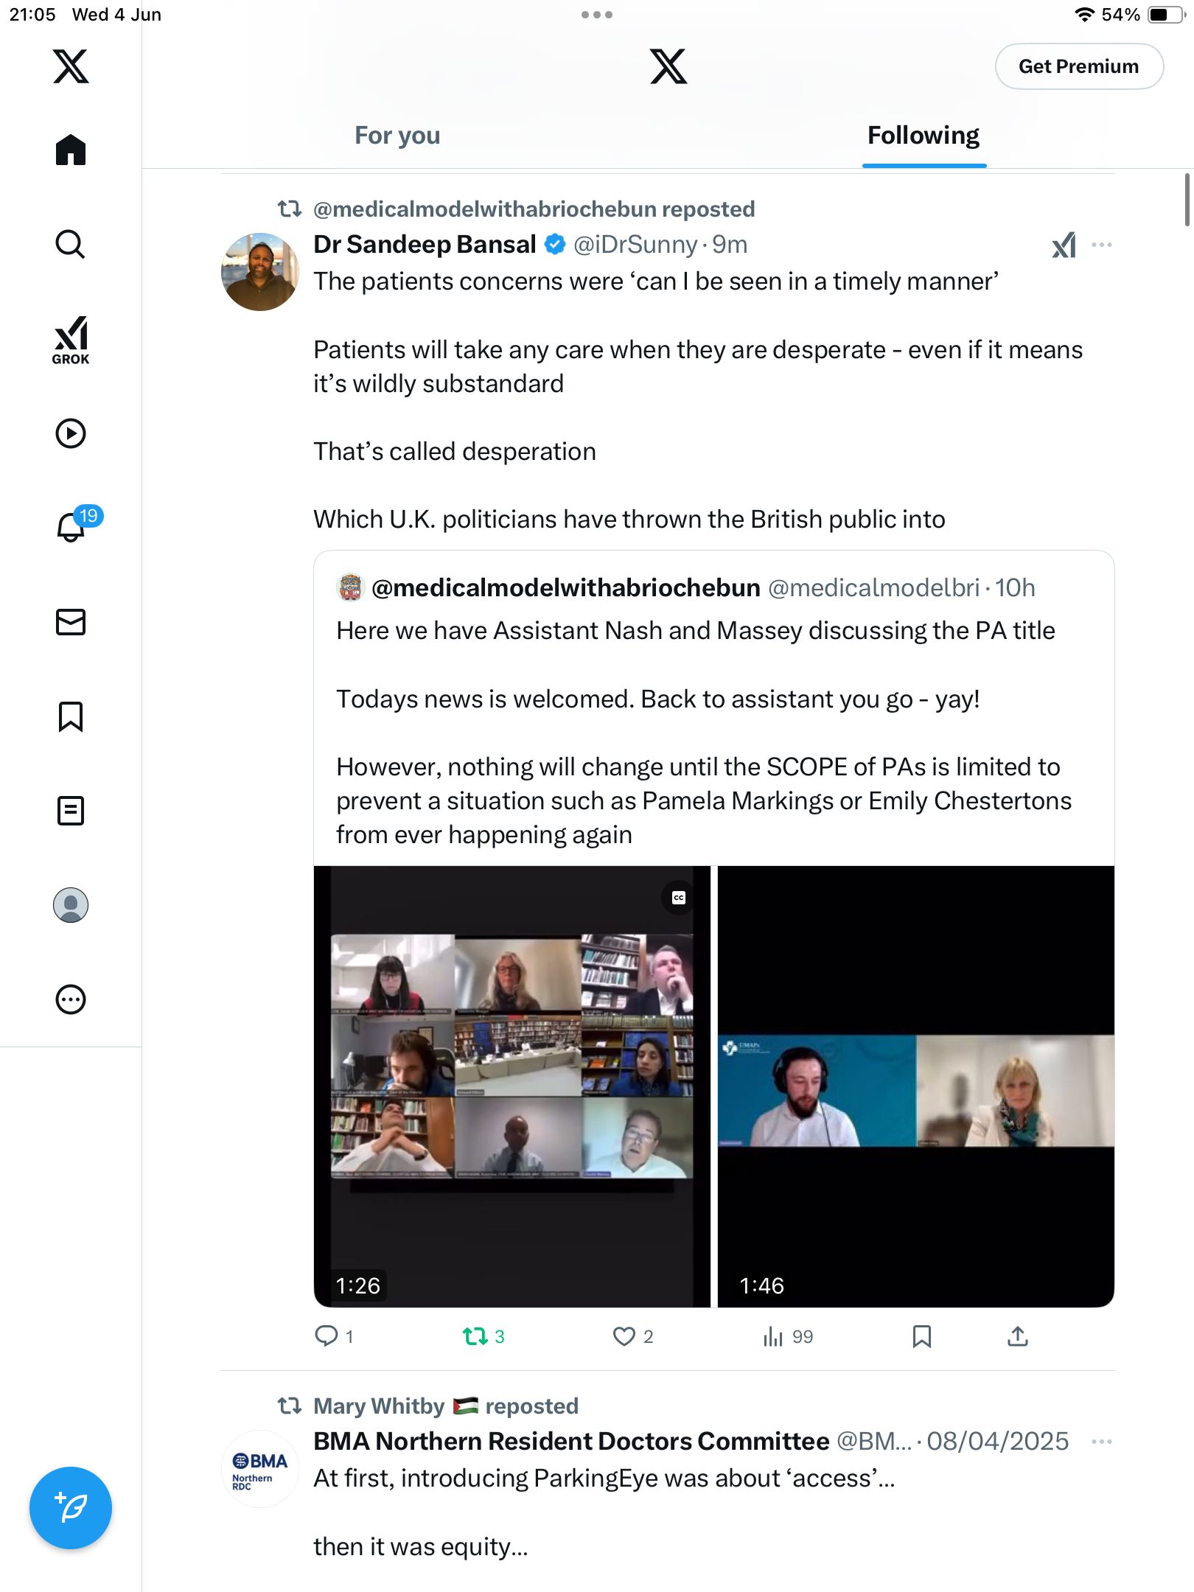The height and width of the screenshot is (1592, 1194).
Task: Open Grok from the sidebar
Action: pos(71,340)
